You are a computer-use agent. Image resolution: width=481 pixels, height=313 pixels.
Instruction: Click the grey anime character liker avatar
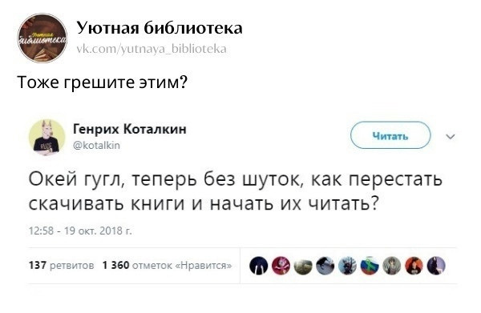pos(392,266)
